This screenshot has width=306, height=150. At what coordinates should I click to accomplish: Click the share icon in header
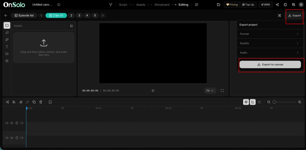(x=277, y=5)
